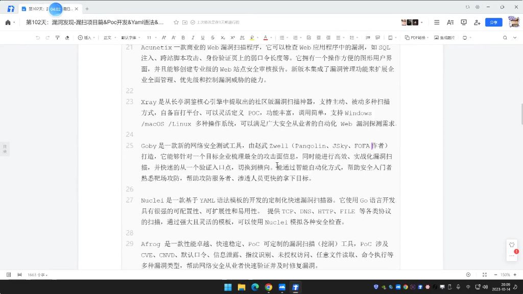
Task: Click the blue 分享 share button
Action: 494,22
